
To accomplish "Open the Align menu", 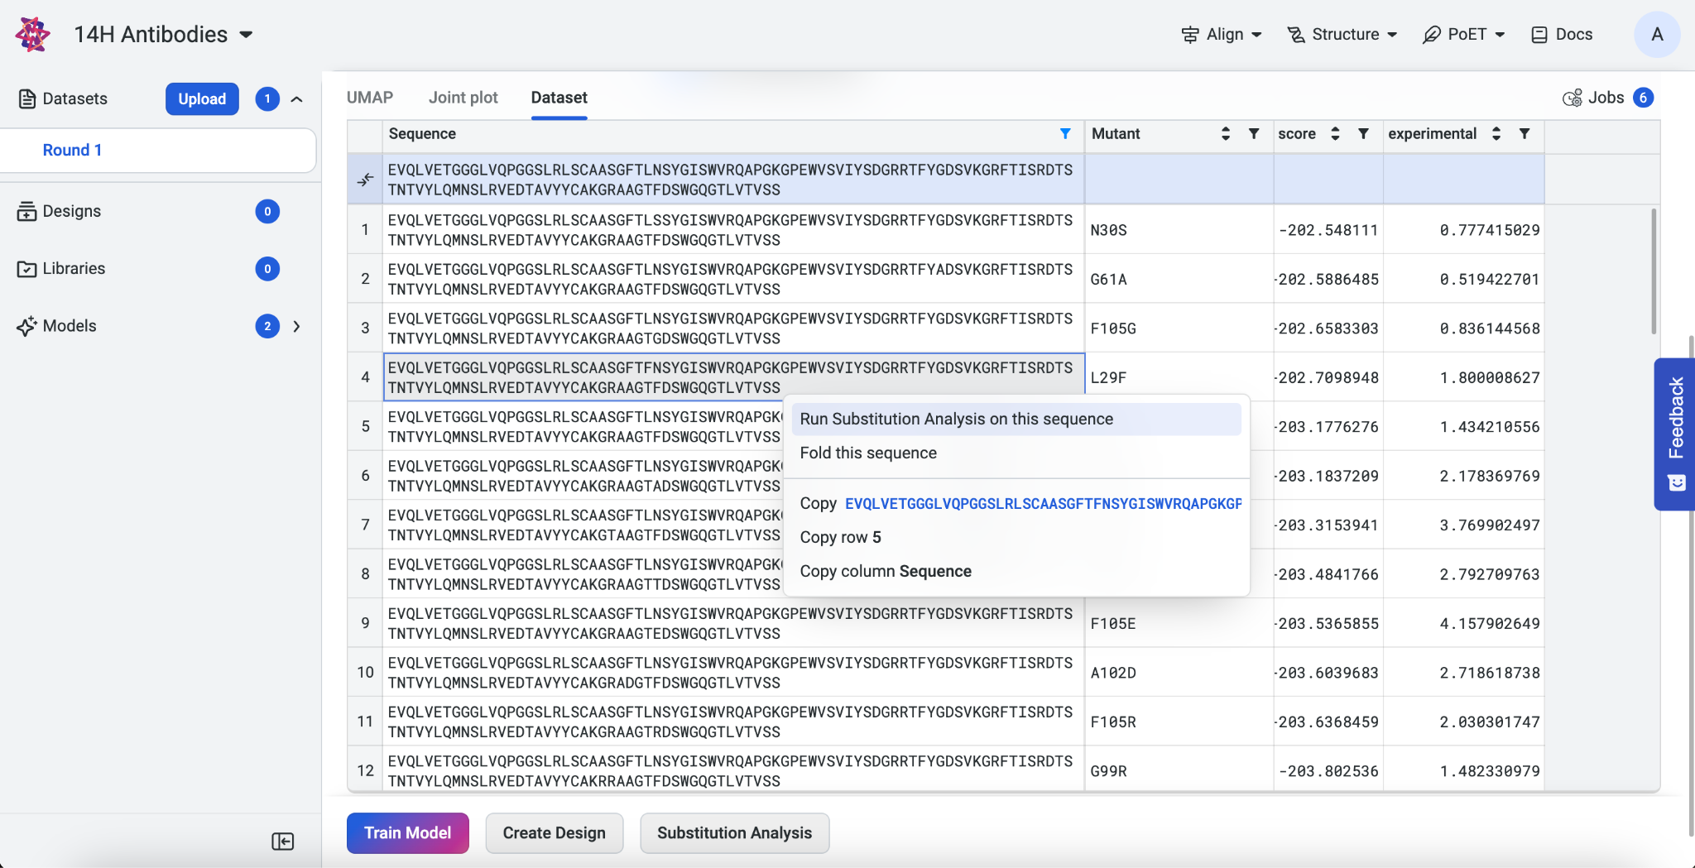I will tap(1221, 34).
